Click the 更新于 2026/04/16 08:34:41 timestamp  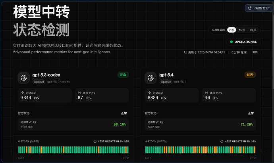tap(206, 52)
